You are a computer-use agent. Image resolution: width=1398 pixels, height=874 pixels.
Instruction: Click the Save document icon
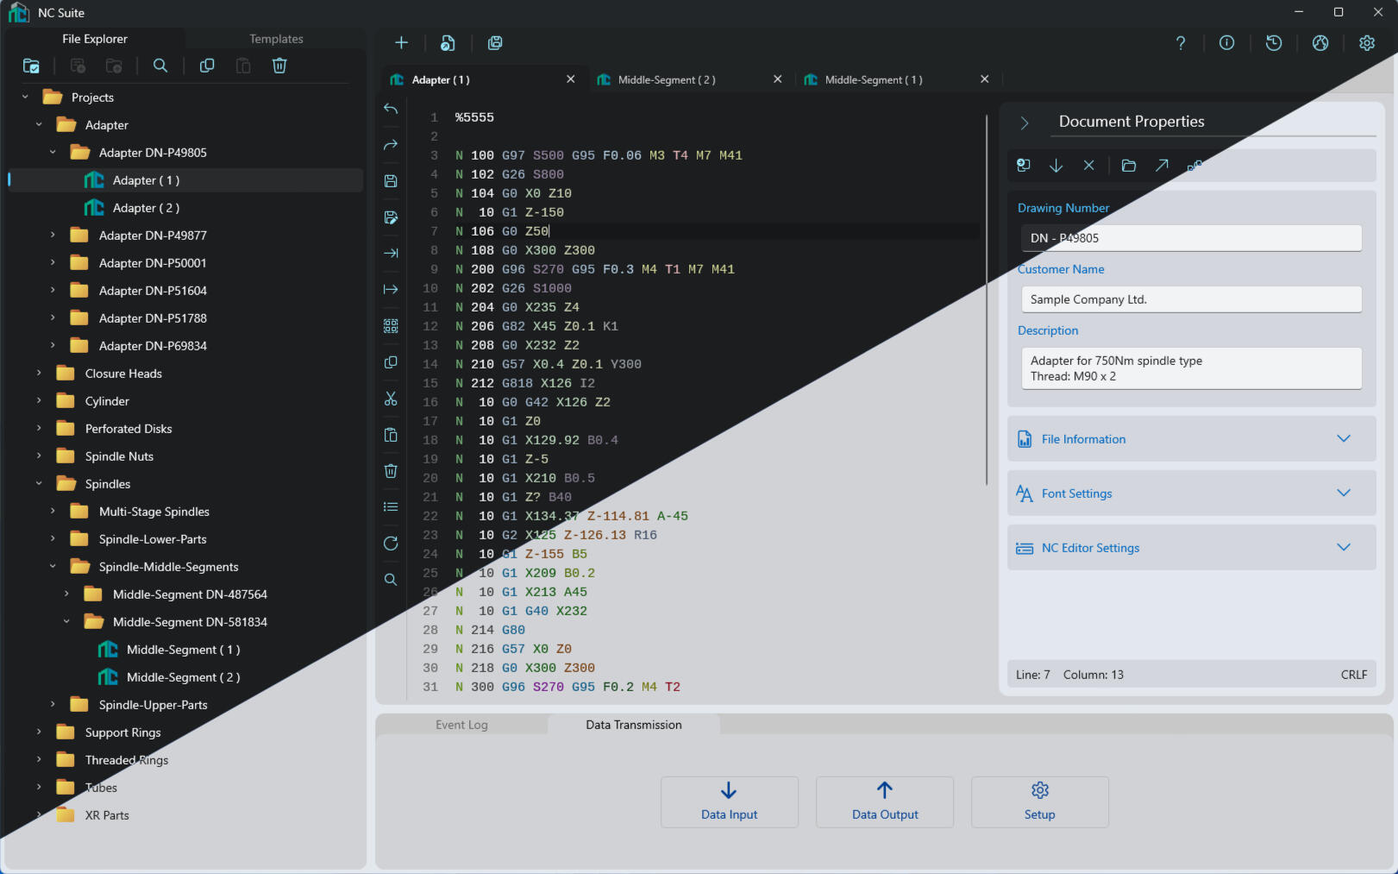(x=391, y=180)
